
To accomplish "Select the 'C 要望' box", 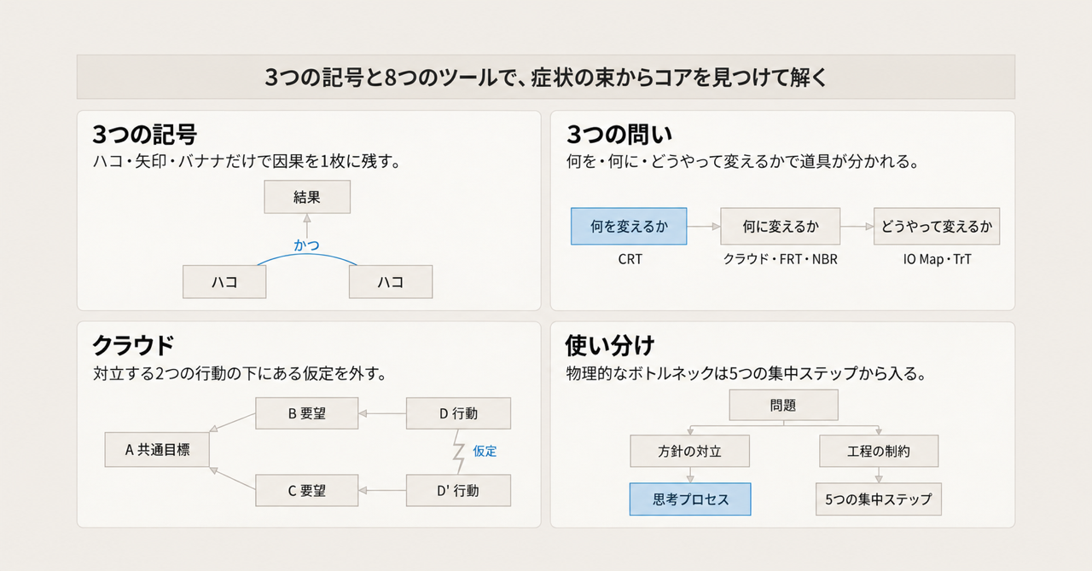I will point(307,491).
